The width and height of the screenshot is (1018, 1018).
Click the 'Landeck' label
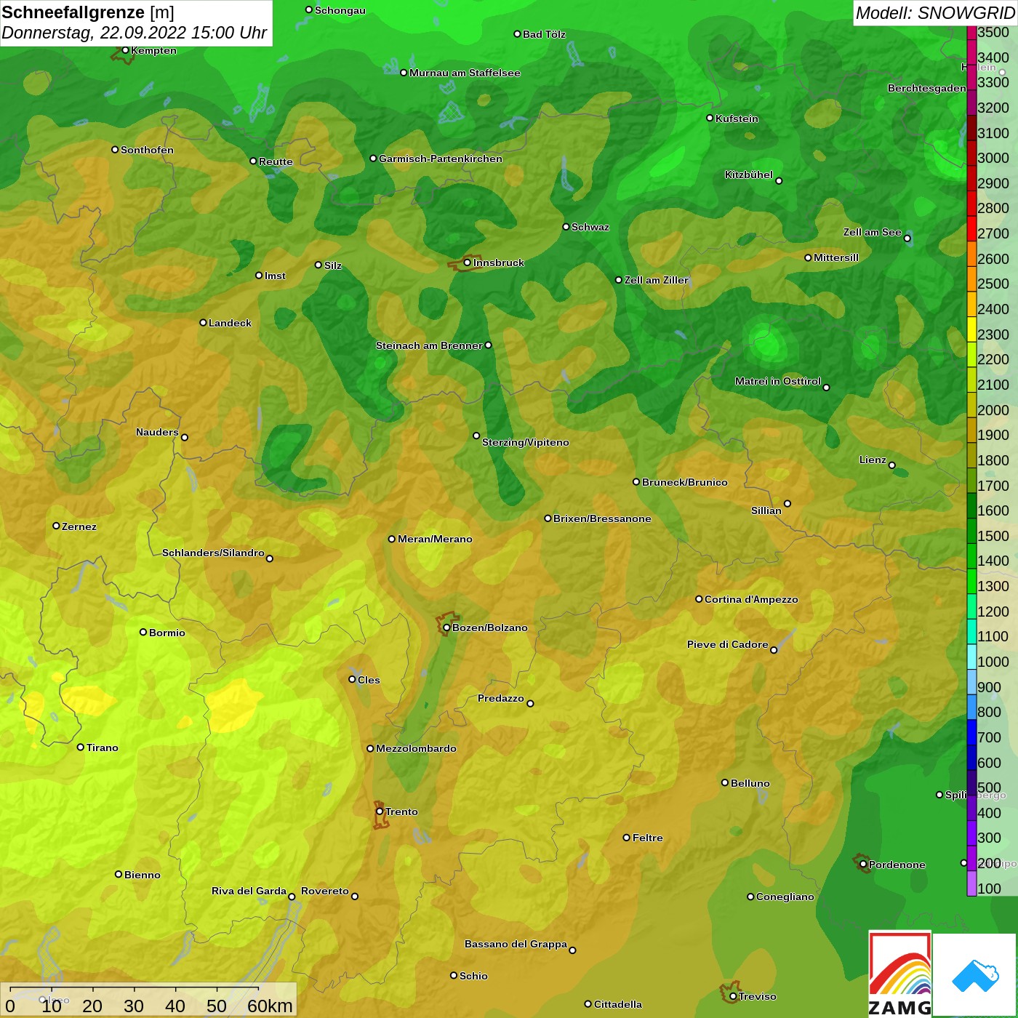click(230, 323)
